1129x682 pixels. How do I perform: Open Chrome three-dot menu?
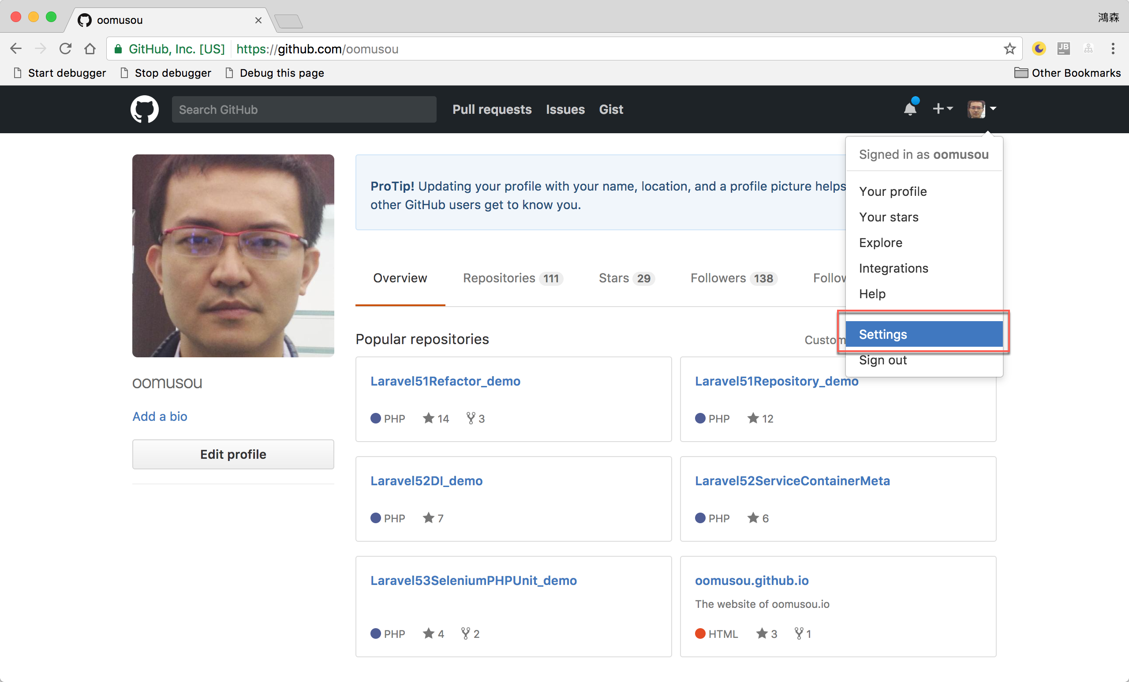pos(1113,49)
